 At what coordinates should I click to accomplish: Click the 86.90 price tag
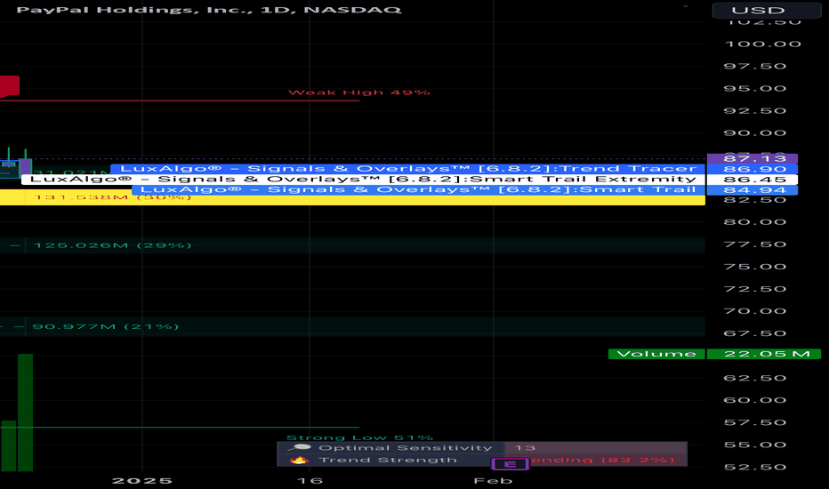point(753,169)
